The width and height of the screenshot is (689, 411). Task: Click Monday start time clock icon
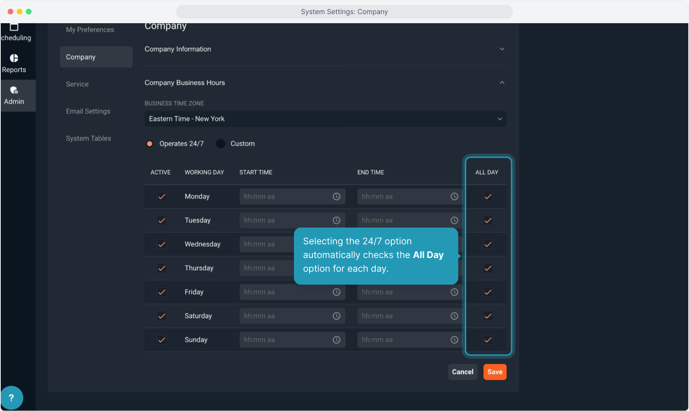337,197
